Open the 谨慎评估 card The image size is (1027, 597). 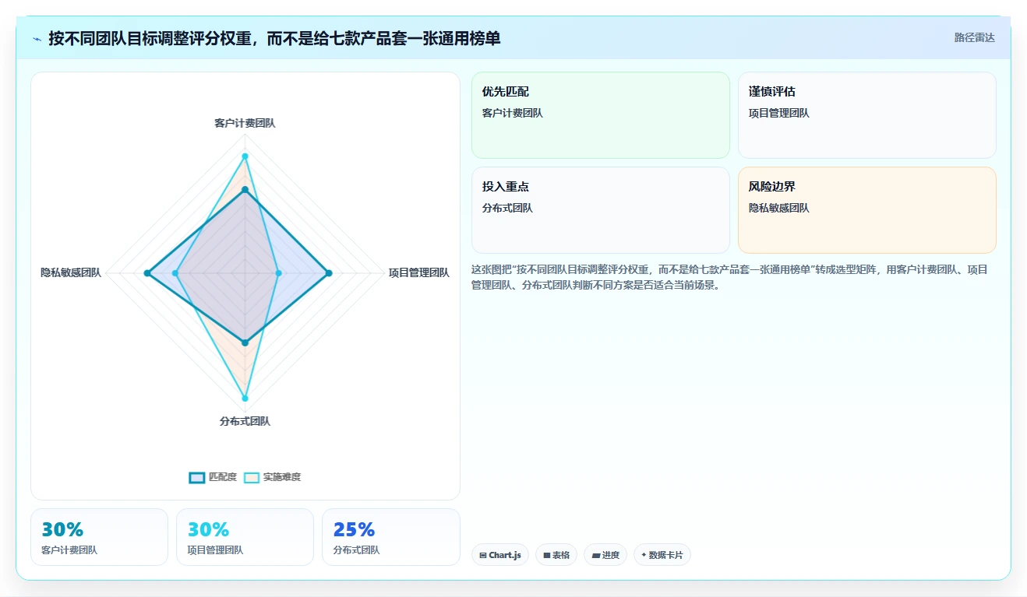click(867, 115)
